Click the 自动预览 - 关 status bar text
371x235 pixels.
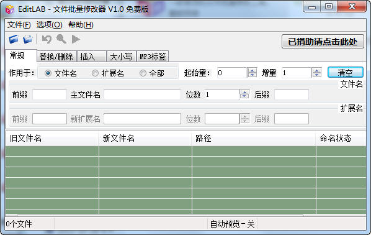tap(232, 224)
